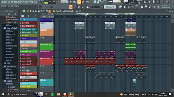The height and width of the screenshot is (97, 174).
Task: Select the LEAD pattern in picker
Action: click(x=28, y=20)
